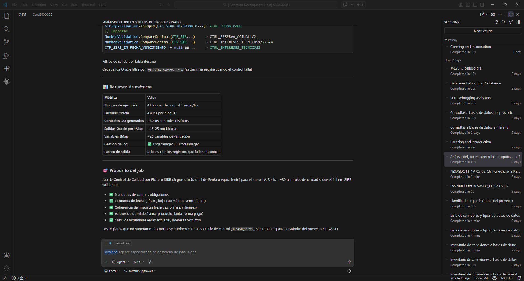This screenshot has height=281, width=524.
Task: Open the Claude Code starburst view
Action: [x=7, y=81]
